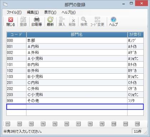Click the resize grip at window corner
This screenshot has height=137, width=150.
click(x=145, y=132)
